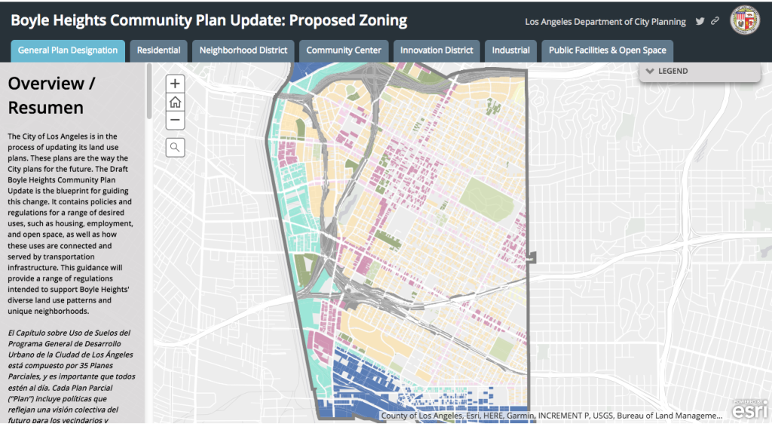Select the Community Center tab
Viewport: 772px width, 445px height.
click(343, 51)
